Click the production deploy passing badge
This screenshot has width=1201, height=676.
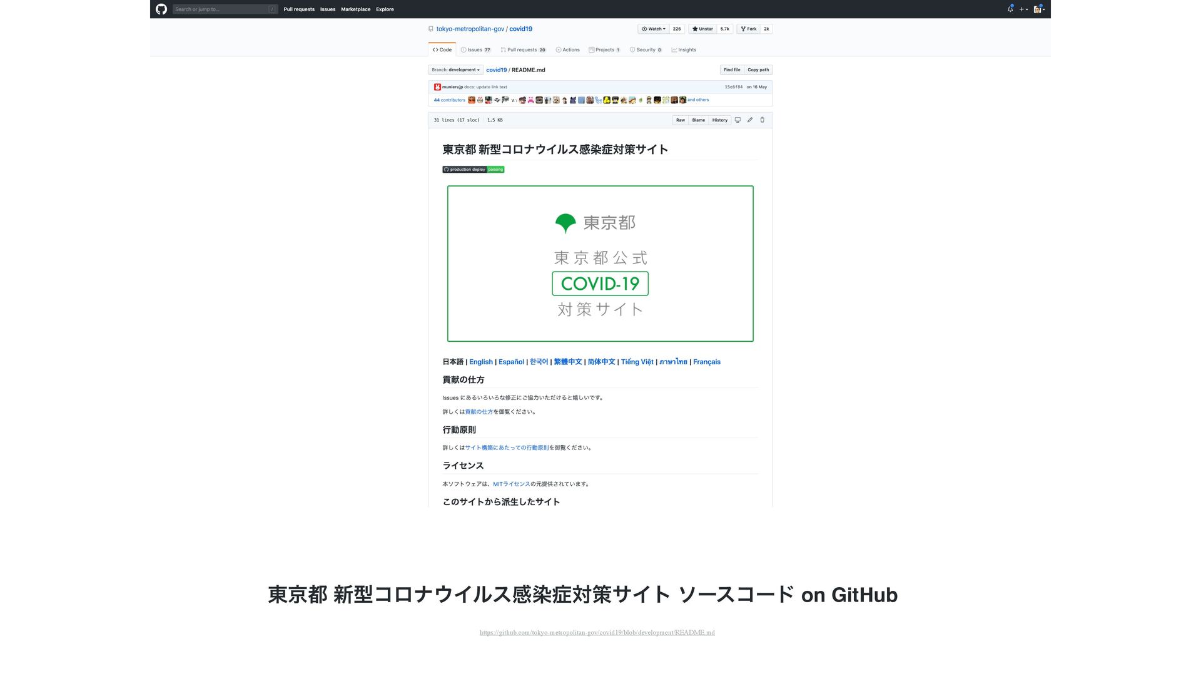tap(474, 170)
